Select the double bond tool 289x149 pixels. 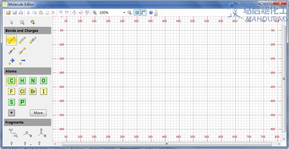click(x=22, y=40)
